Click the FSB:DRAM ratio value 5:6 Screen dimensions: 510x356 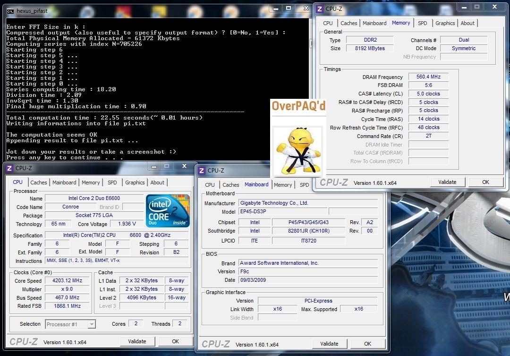(428, 85)
